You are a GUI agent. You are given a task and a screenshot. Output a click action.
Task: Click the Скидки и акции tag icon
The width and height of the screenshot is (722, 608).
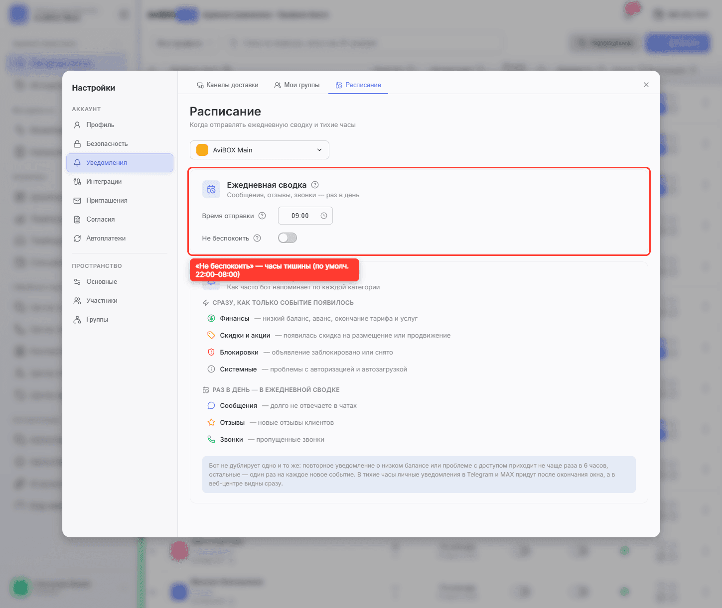tap(211, 335)
